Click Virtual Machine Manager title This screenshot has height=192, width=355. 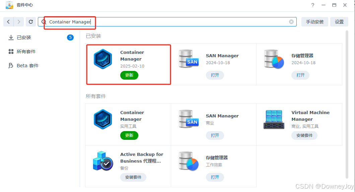(310, 116)
